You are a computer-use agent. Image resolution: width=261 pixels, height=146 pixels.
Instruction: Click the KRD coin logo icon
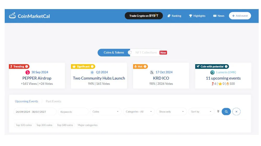coord(152,72)
